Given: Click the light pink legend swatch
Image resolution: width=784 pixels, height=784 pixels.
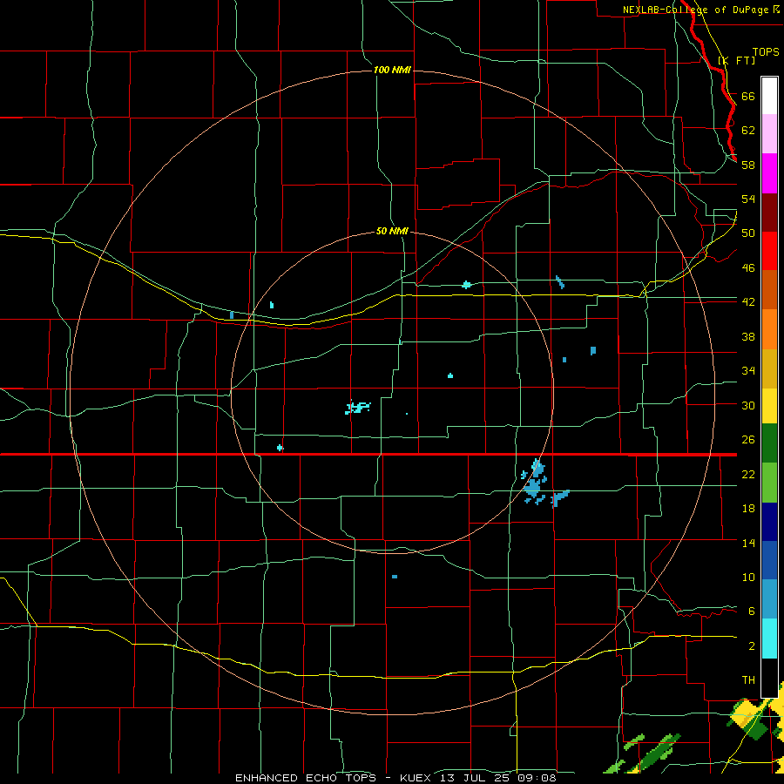Looking at the screenshot, I should [769, 134].
